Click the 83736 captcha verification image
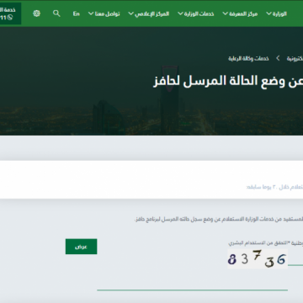The height and width of the screenshot is (303, 303). point(258,258)
